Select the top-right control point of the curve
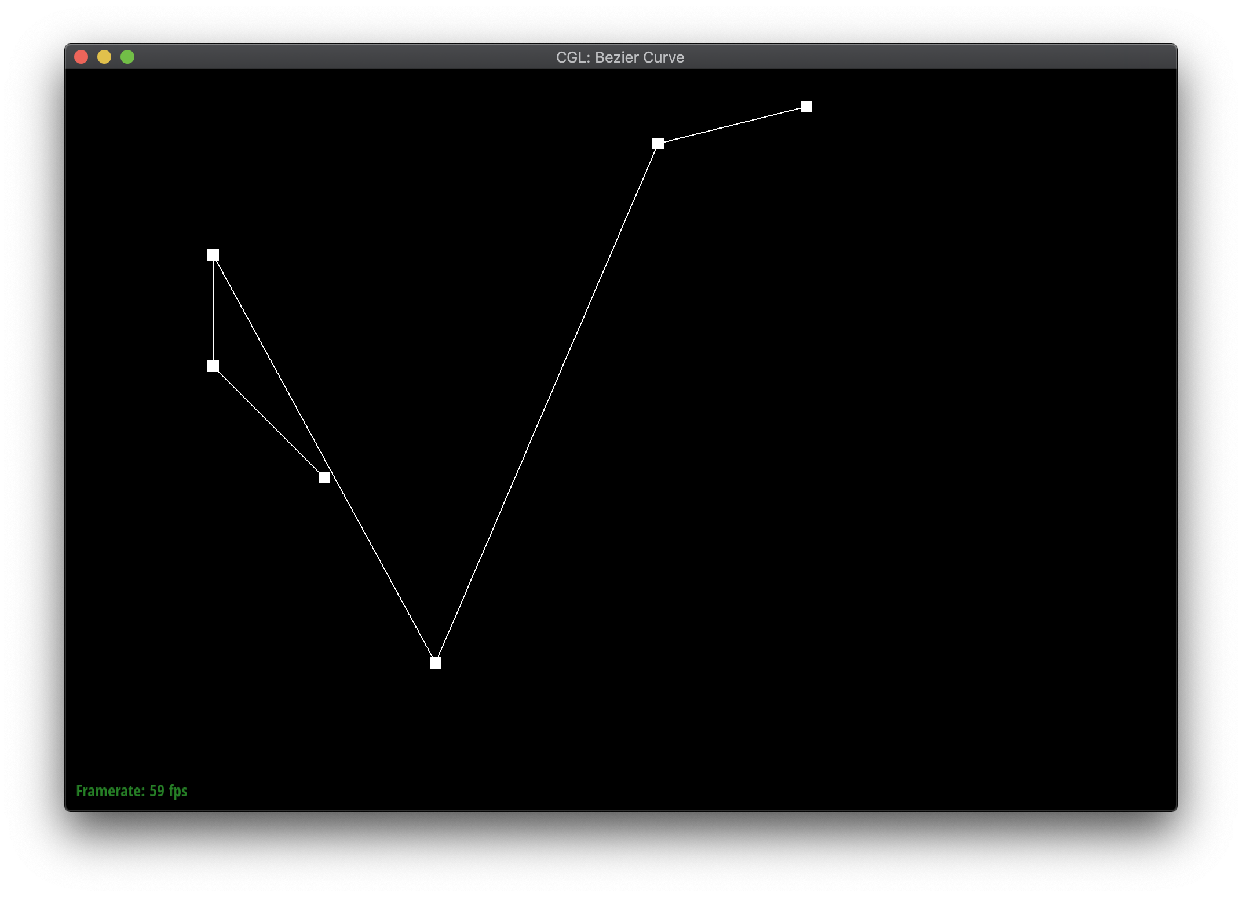Screen dimensions: 1242x897 pyautogui.click(x=806, y=107)
